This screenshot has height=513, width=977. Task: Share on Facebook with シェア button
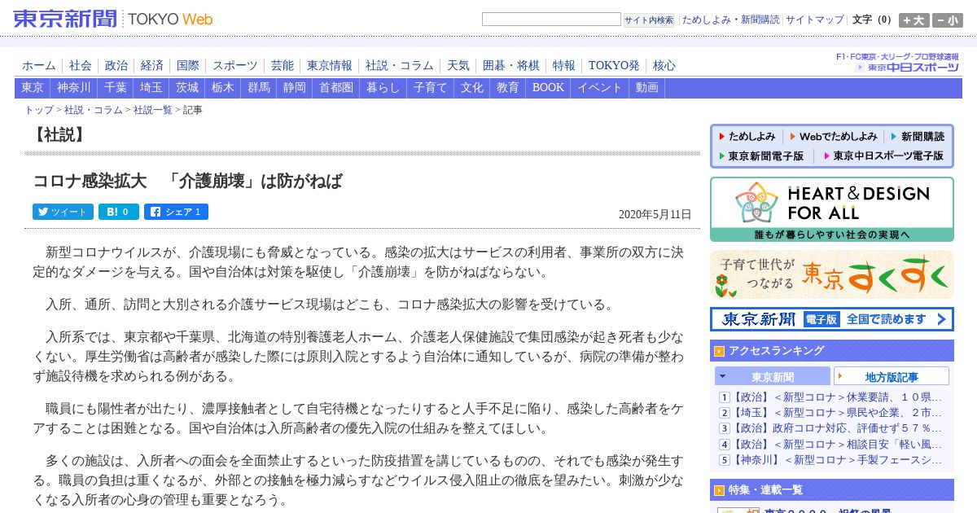(176, 212)
